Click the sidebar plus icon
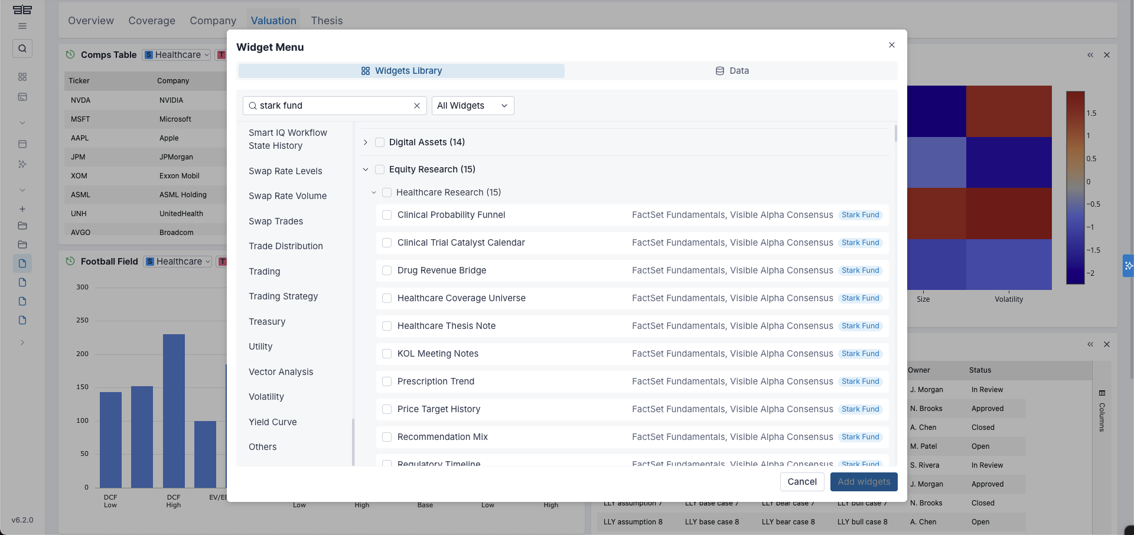 [22, 209]
